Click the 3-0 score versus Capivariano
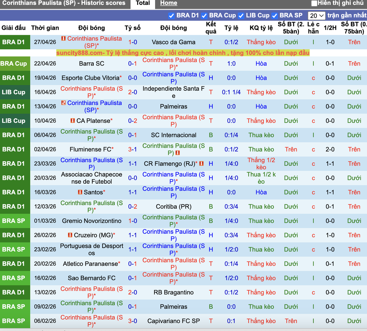The width and height of the screenshot is (367, 331). pos(132,321)
